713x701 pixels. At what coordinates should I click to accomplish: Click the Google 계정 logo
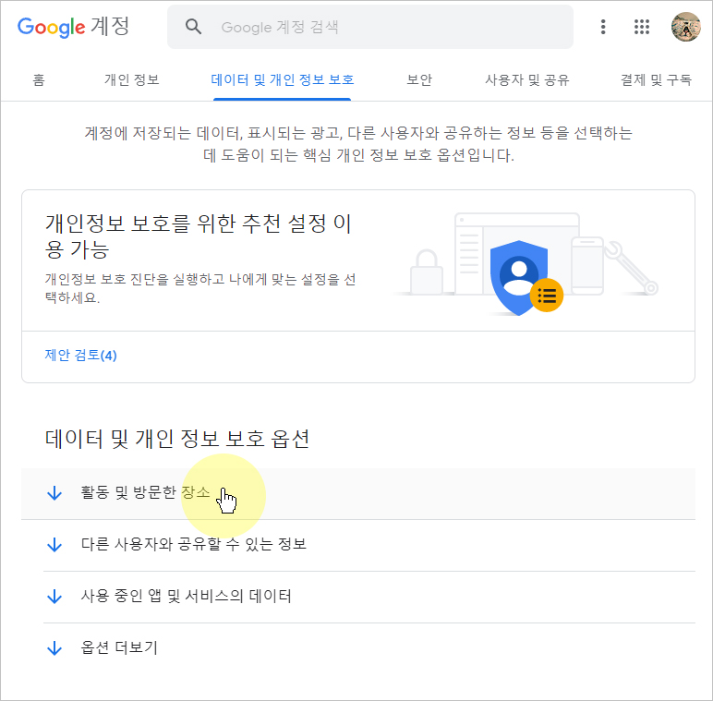tap(73, 27)
